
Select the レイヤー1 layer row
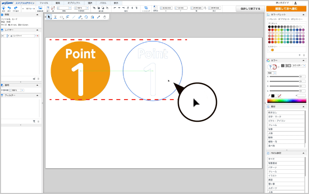(x=21, y=36)
